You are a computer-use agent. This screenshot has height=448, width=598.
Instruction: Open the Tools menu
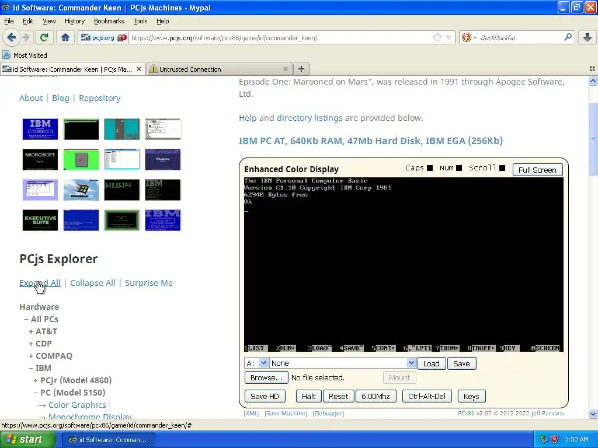pos(140,21)
